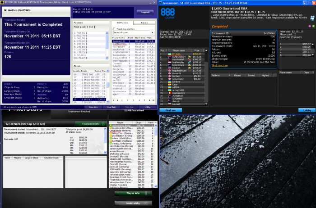The image size is (316, 208).
Task: Go to next page of All Players list
Action: tap(149, 100)
